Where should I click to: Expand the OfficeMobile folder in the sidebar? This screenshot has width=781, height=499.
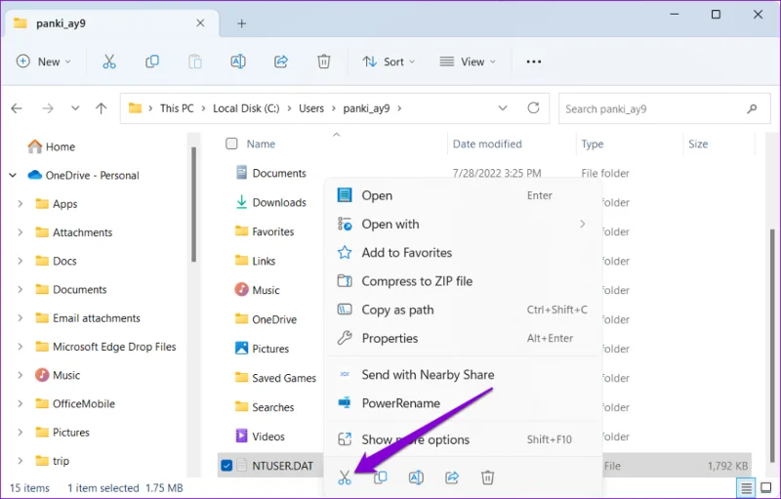pos(20,404)
